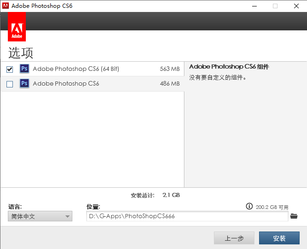This screenshot has height=249, width=307.
Task: Click the 选项 page heading
Action: tap(21, 53)
